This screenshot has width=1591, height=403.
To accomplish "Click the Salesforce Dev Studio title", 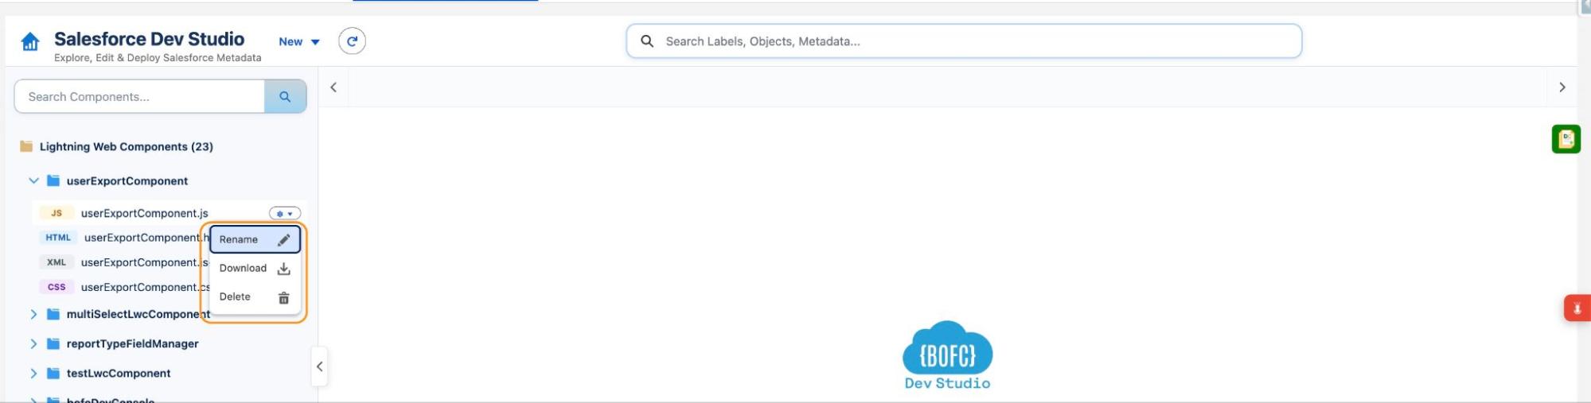I will point(150,39).
